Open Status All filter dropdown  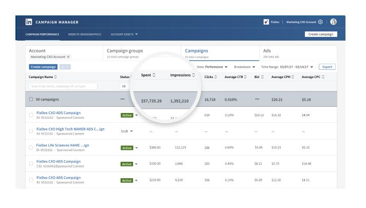pyautogui.click(x=125, y=86)
